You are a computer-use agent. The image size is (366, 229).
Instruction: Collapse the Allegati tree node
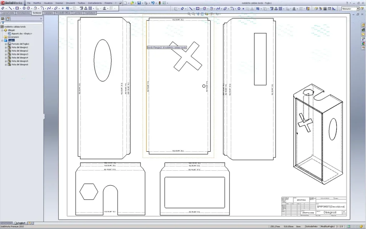tap(3, 30)
